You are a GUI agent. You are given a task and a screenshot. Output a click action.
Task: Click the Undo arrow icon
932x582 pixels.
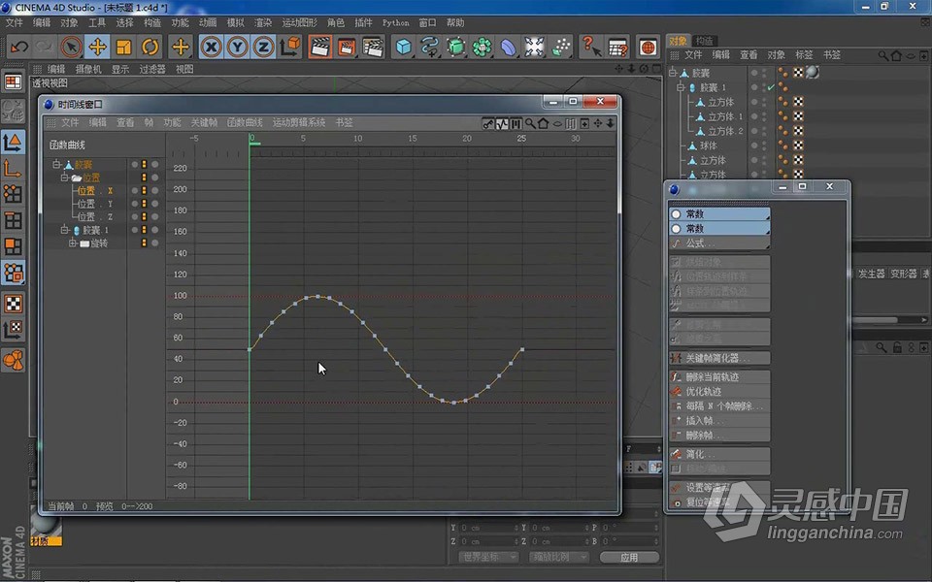[19, 47]
